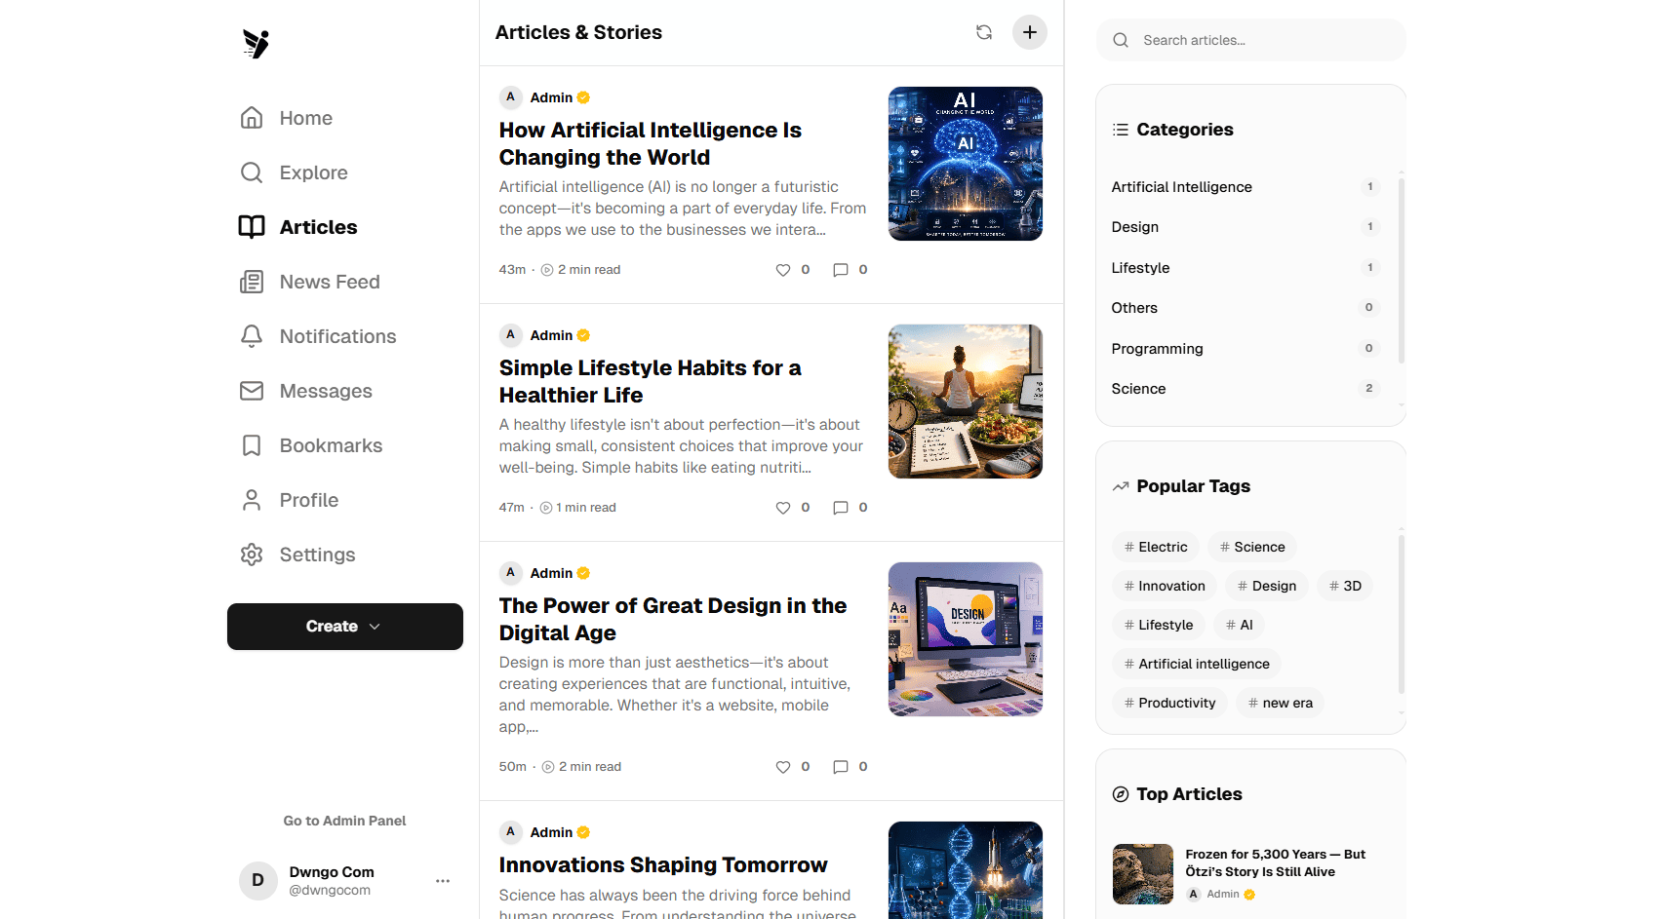This screenshot has height=919, width=1661.
Task: Open the News Feed page
Action: [x=310, y=282]
